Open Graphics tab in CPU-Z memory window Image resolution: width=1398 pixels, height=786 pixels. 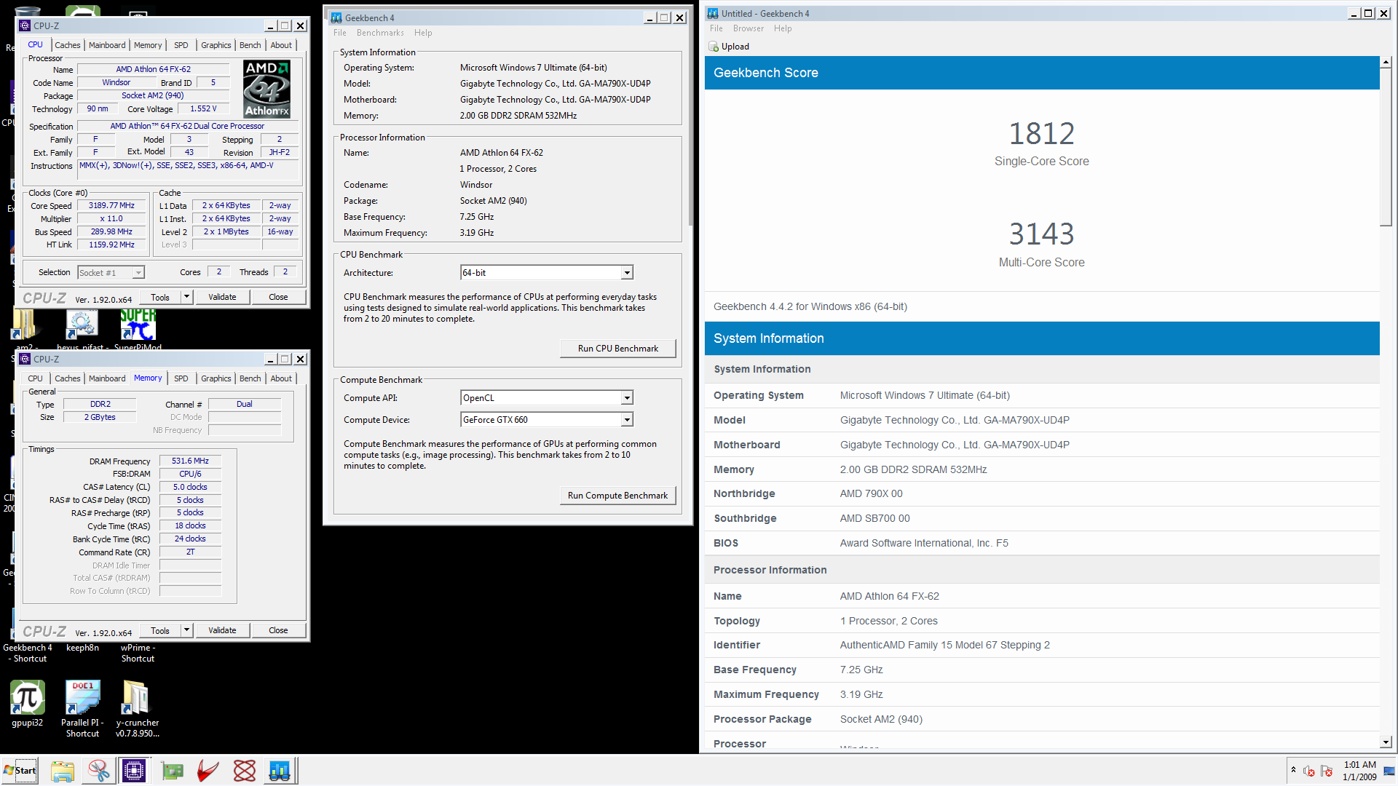(x=216, y=378)
